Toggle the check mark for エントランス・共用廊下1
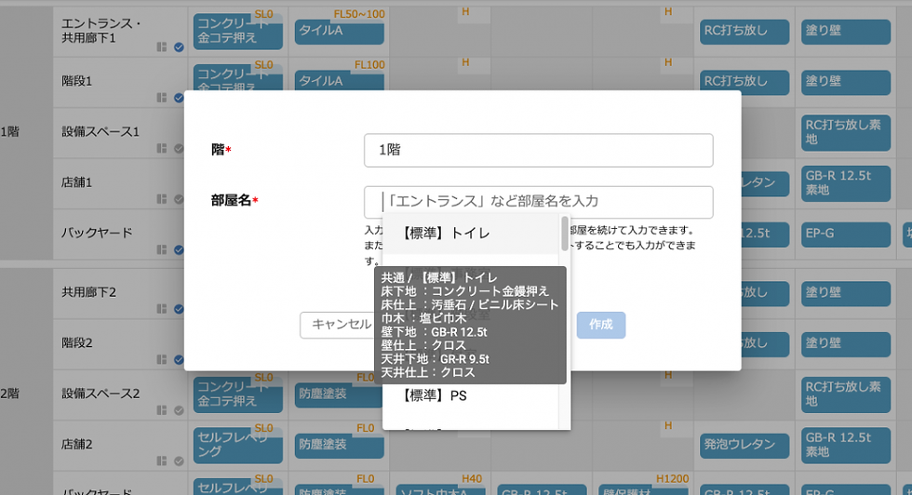This screenshot has width=912, height=495. click(179, 47)
